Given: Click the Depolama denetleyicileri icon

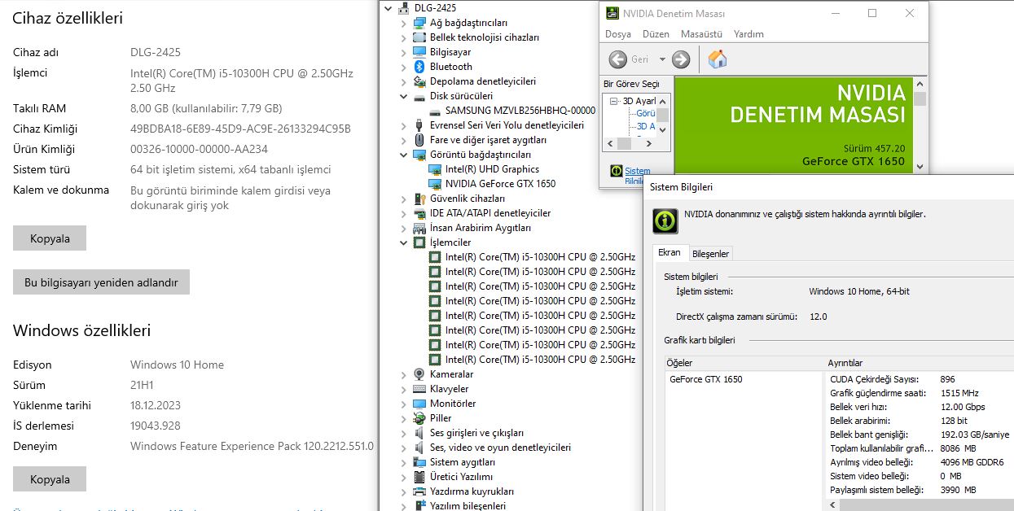Looking at the screenshot, I should coord(419,81).
